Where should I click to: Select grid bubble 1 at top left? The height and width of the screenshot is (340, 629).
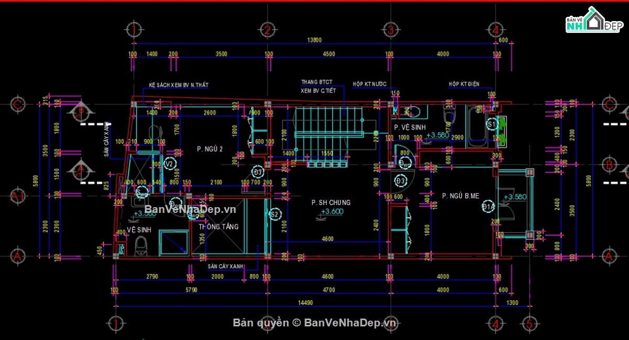coord(134,30)
